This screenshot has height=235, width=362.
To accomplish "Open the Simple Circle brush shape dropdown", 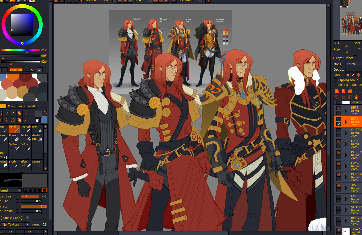I will (x=27, y=218).
